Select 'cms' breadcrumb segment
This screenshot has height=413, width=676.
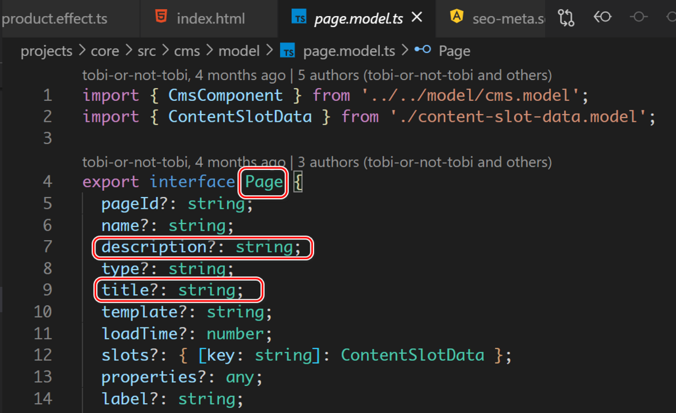(187, 51)
